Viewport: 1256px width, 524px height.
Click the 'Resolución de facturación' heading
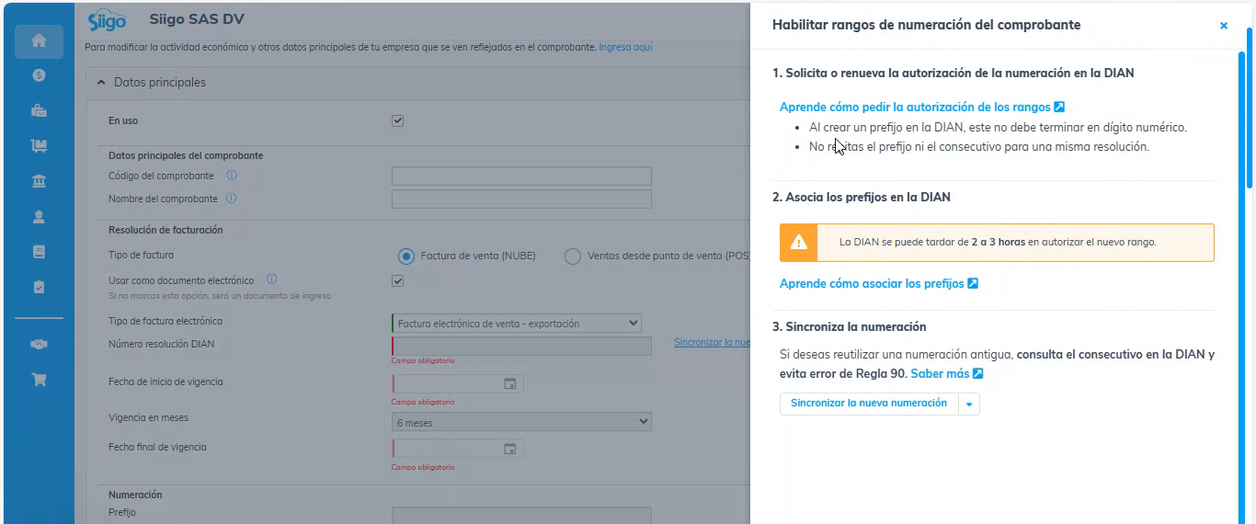pos(166,230)
